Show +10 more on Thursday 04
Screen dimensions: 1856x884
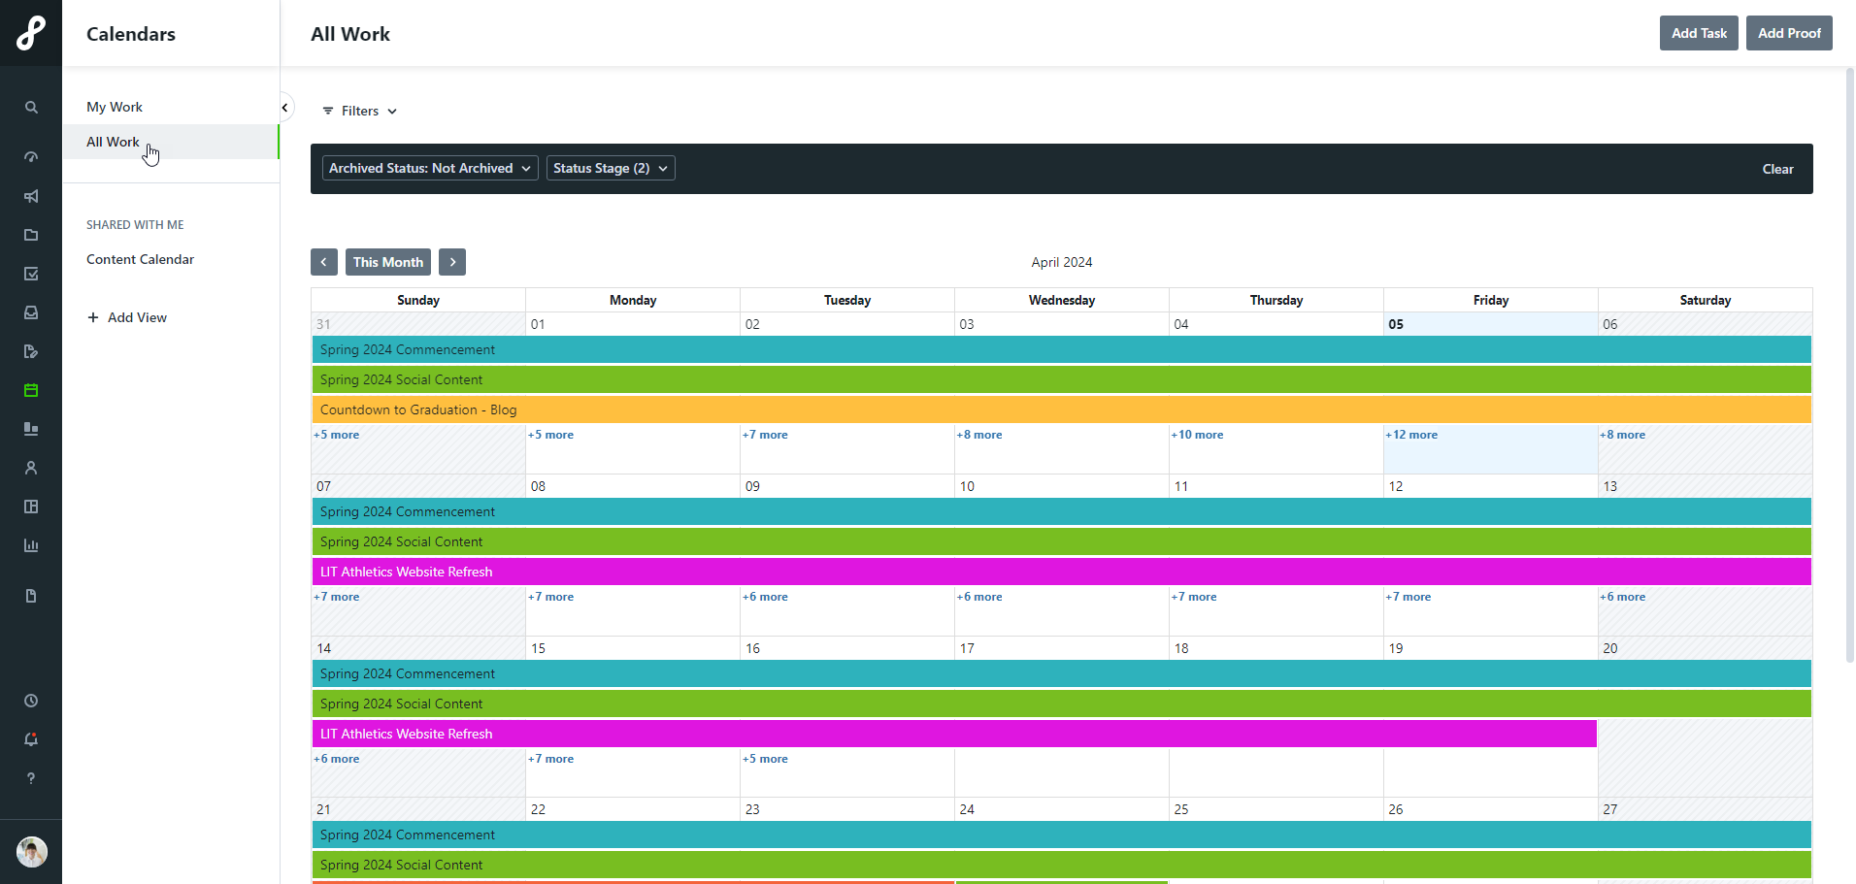coord(1197,435)
